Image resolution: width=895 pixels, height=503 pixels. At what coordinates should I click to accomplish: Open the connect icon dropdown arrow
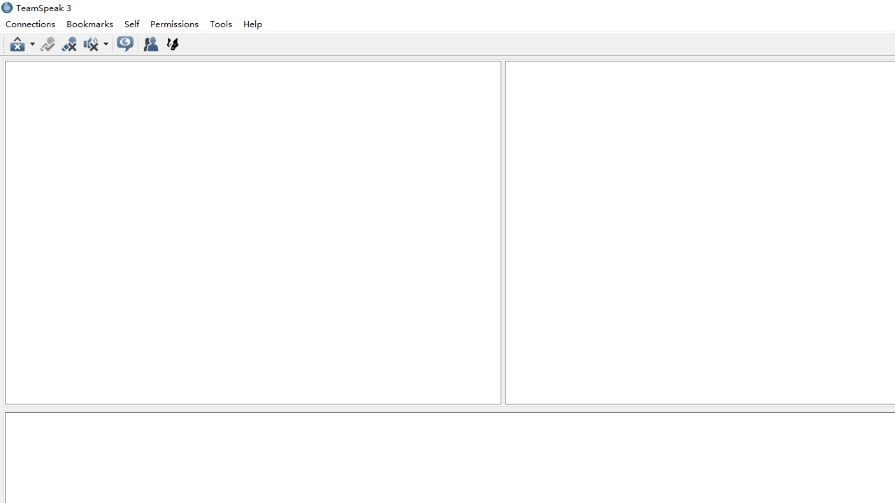(x=31, y=44)
